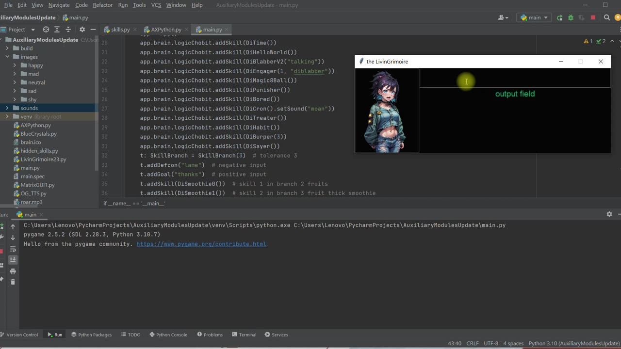
Task: Click the CRLF line separator status entry
Action: pyautogui.click(x=473, y=343)
